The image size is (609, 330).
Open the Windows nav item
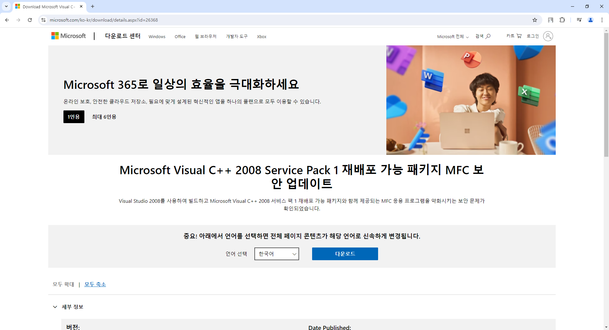pyautogui.click(x=157, y=36)
